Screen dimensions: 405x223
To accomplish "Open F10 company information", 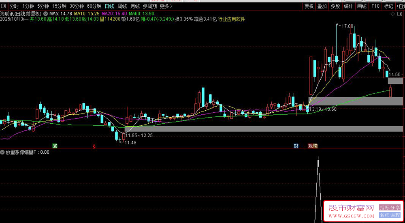I will click(x=375, y=6).
